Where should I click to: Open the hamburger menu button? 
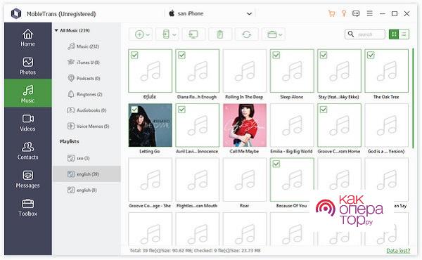[x=369, y=13]
